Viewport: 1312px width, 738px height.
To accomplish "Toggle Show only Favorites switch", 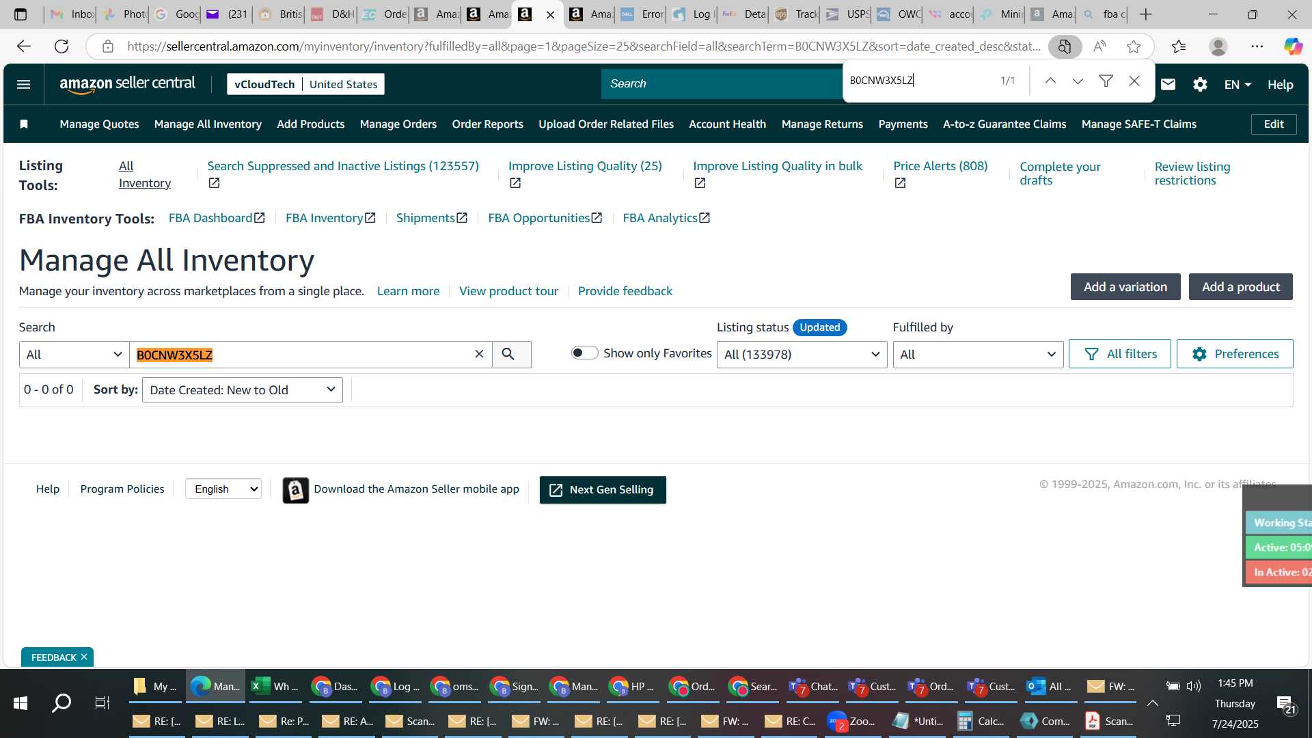I will (584, 353).
